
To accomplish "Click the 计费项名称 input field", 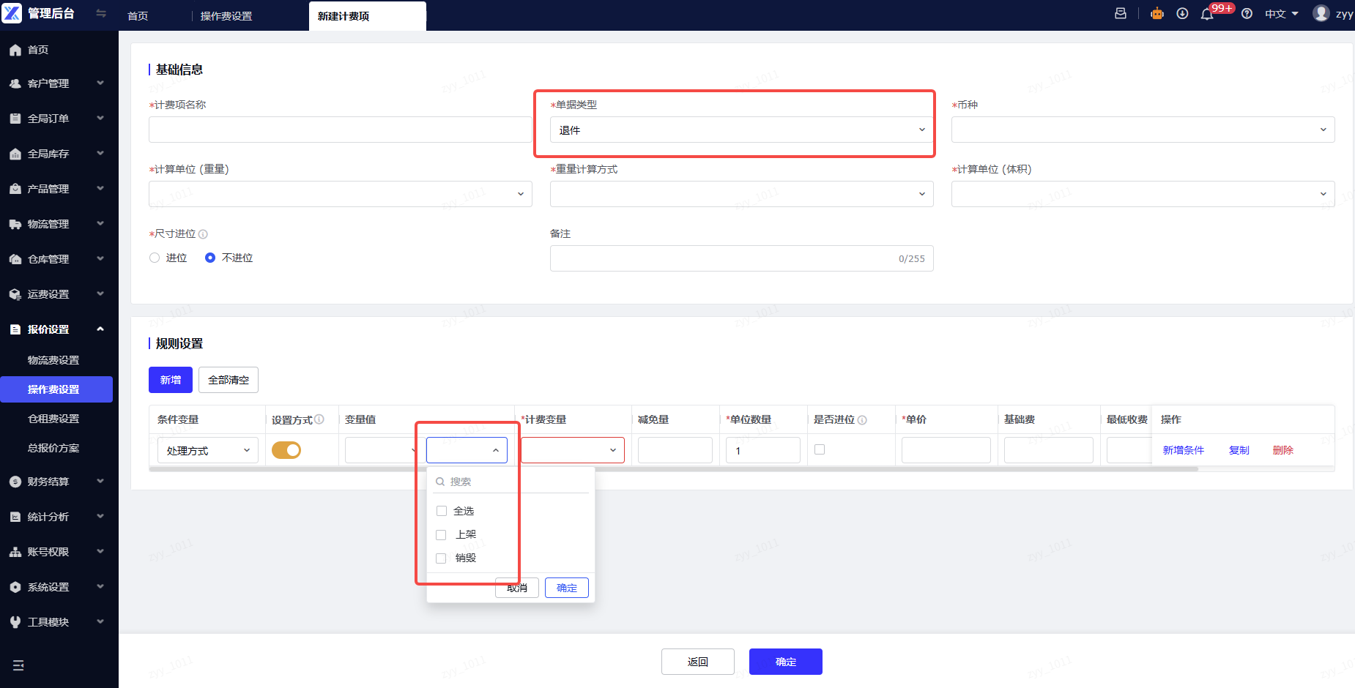I will pos(341,130).
